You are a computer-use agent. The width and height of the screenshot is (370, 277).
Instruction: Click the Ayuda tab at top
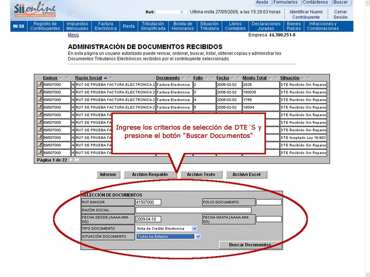pyautogui.click(x=262, y=2)
